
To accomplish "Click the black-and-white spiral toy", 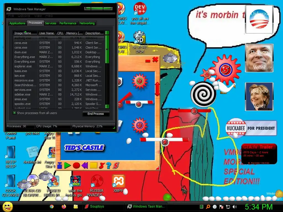I will pos(203,94).
